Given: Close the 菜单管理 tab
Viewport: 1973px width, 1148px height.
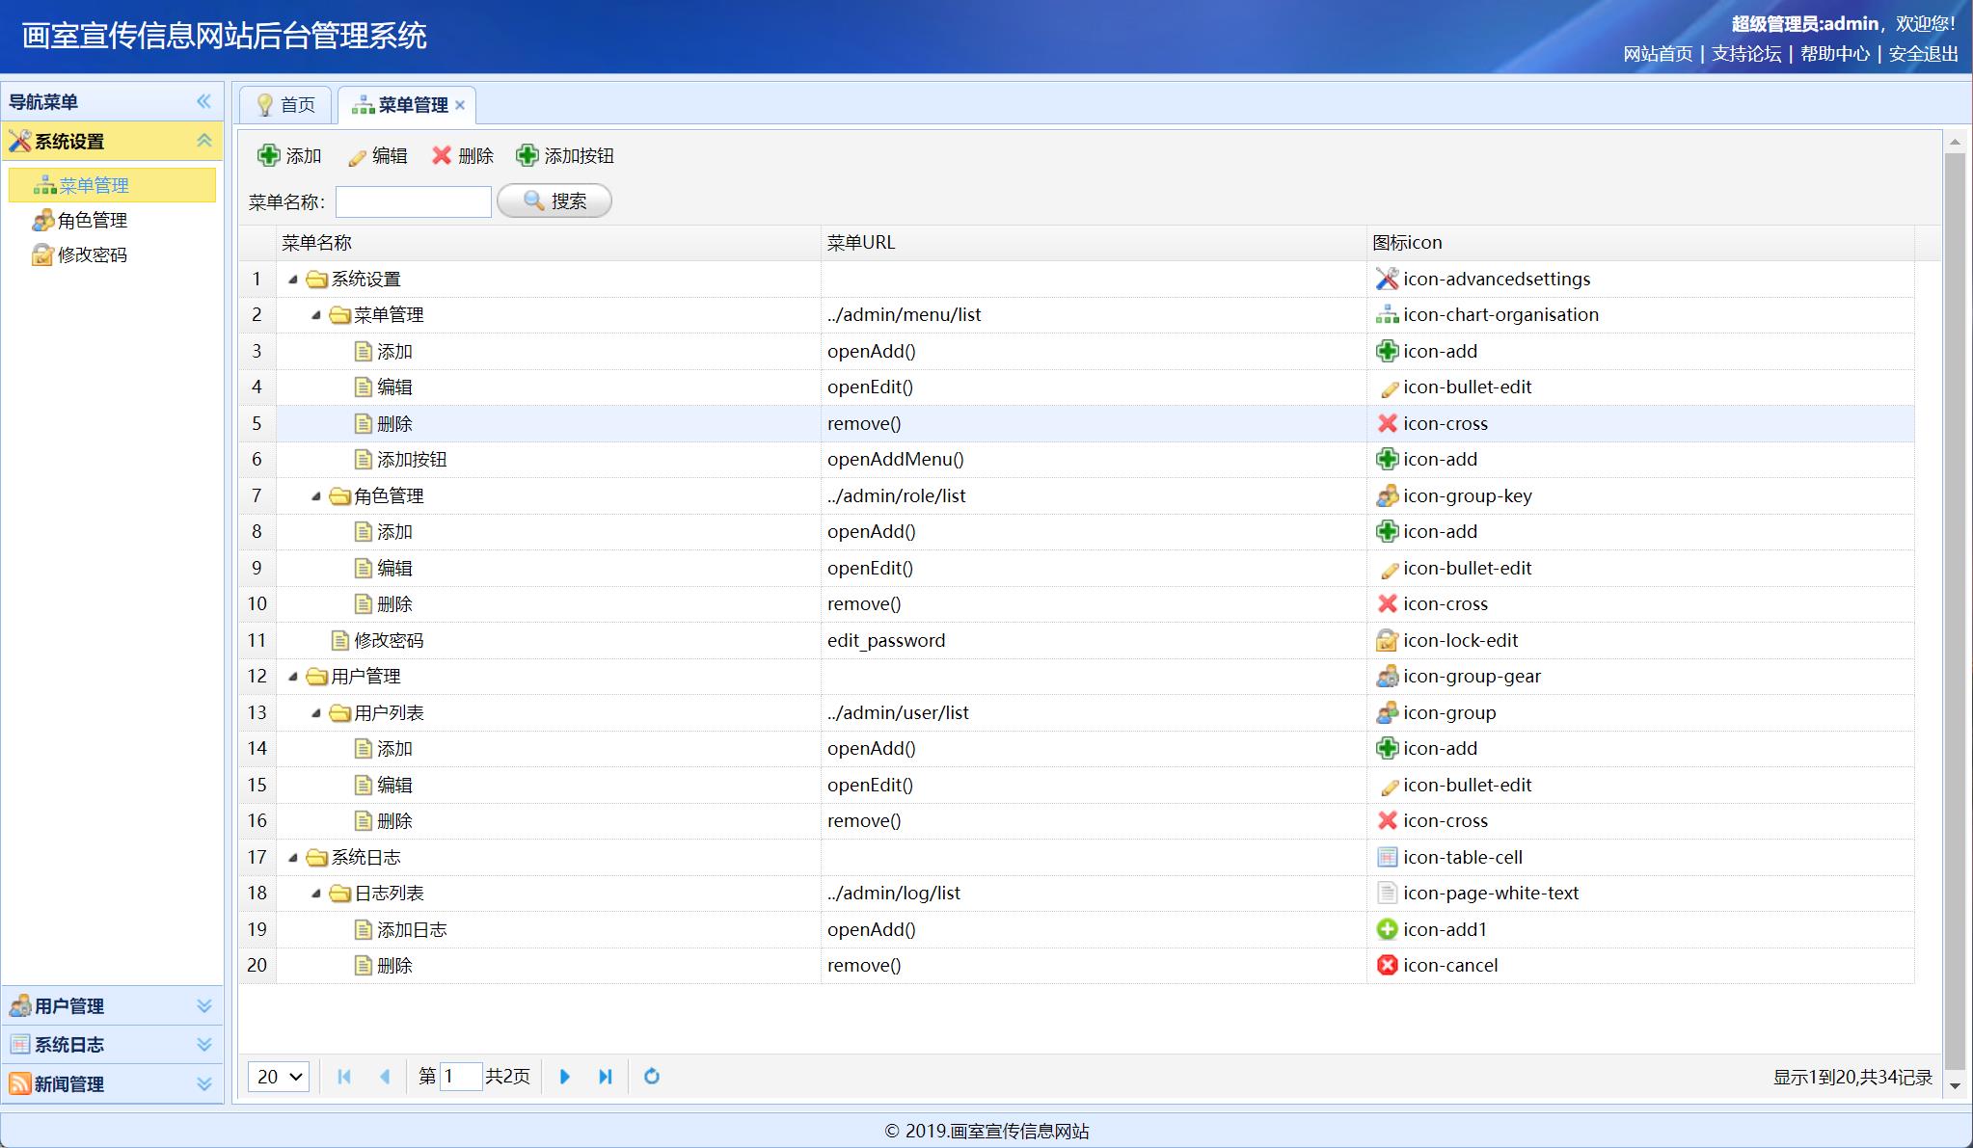Looking at the screenshot, I should (460, 105).
